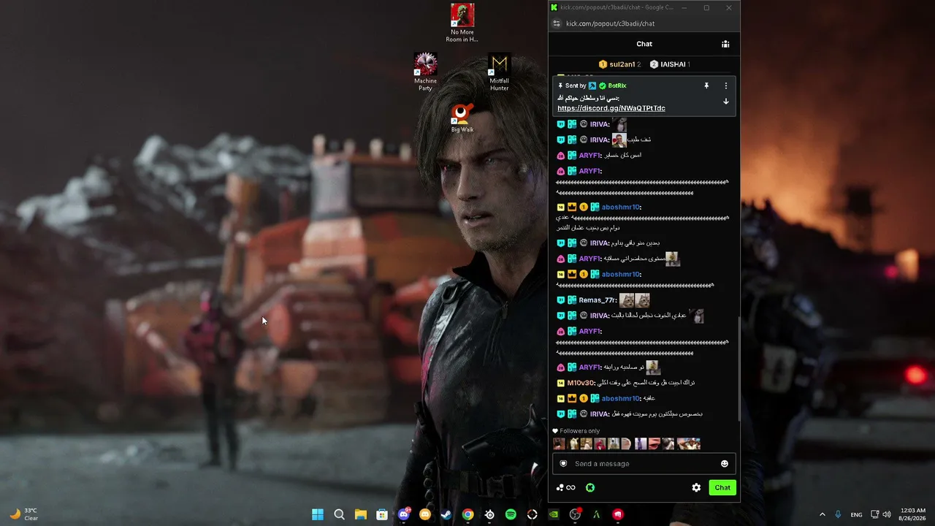Open Spotify from taskbar
Image resolution: width=935 pixels, height=526 pixels.
pyautogui.click(x=511, y=514)
